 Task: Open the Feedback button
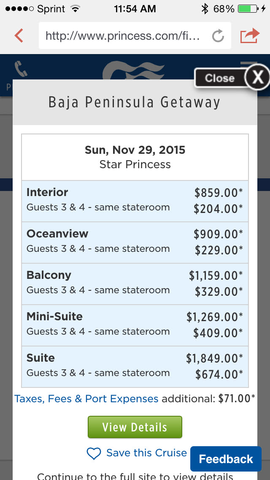[x=226, y=459]
